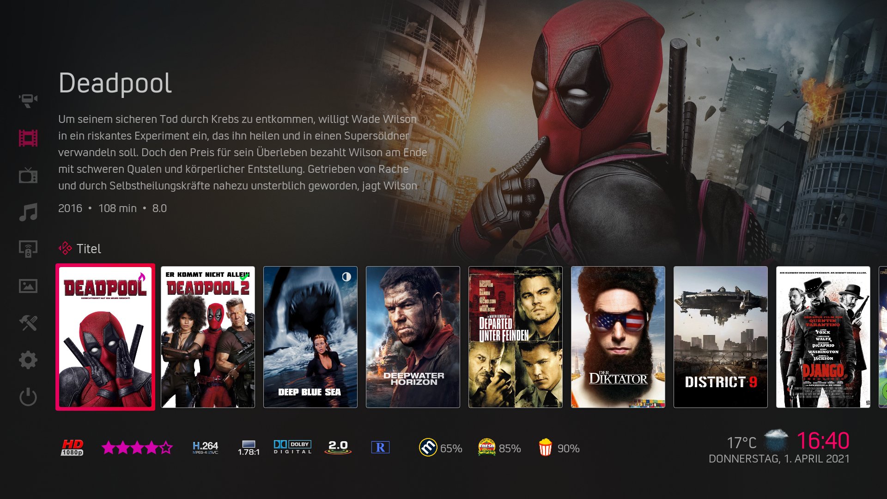Click the Titel sort label
Viewport: 887px width, 499px height.
pyautogui.click(x=89, y=249)
